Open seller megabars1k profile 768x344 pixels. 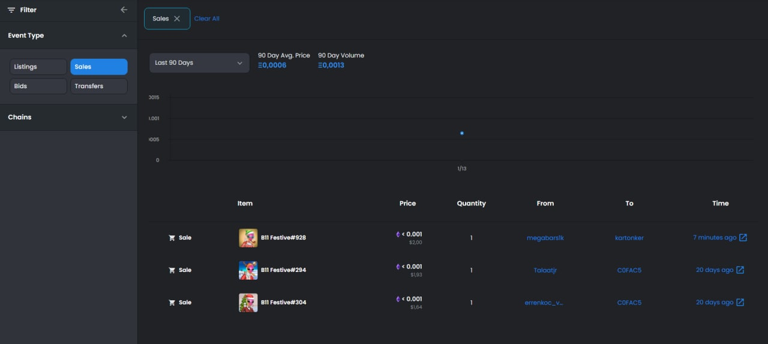click(x=545, y=238)
